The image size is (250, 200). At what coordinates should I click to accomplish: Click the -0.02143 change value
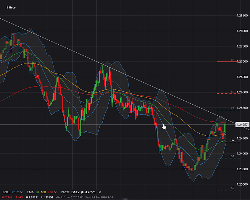[7, 197]
